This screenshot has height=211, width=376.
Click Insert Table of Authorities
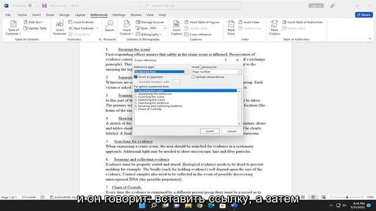click(303, 22)
